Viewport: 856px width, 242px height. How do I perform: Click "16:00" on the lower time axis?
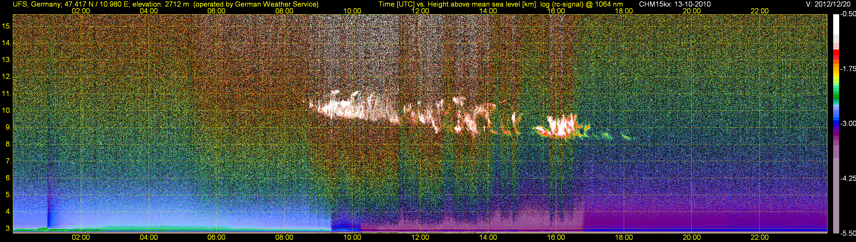point(556,237)
